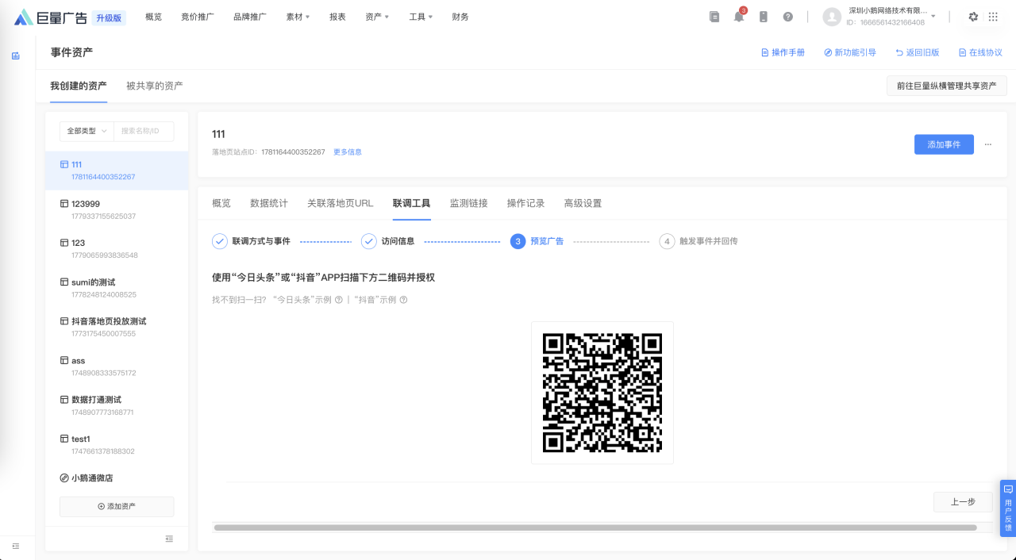Click the left sidebar asset icon
This screenshot has height=560, width=1016.
click(x=16, y=56)
